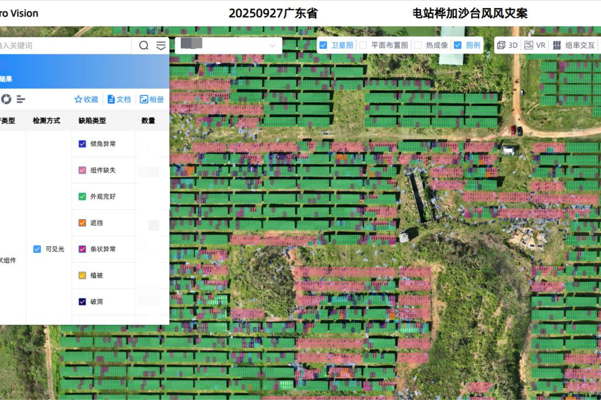Click the search magnifier icon

pos(144,45)
